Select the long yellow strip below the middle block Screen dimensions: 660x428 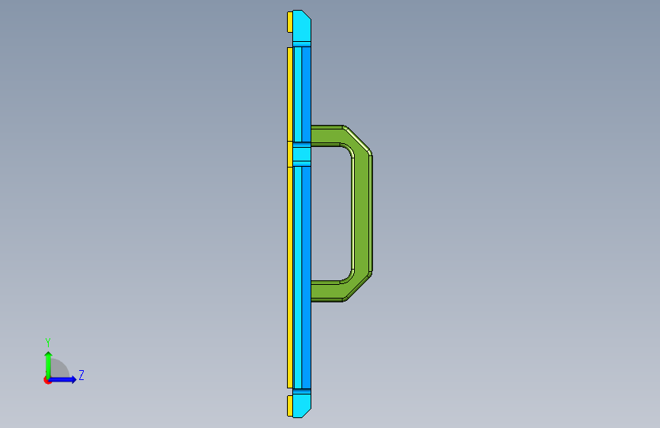(289, 278)
